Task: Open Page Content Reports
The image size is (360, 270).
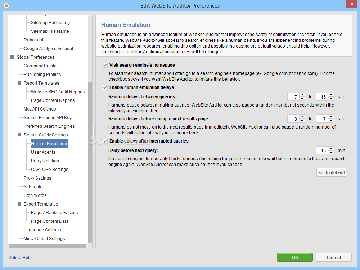Action: pyautogui.click(x=53, y=100)
